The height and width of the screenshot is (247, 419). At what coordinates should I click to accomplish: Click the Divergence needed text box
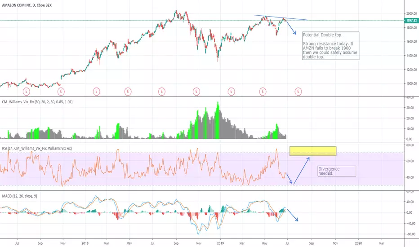(x=336, y=171)
